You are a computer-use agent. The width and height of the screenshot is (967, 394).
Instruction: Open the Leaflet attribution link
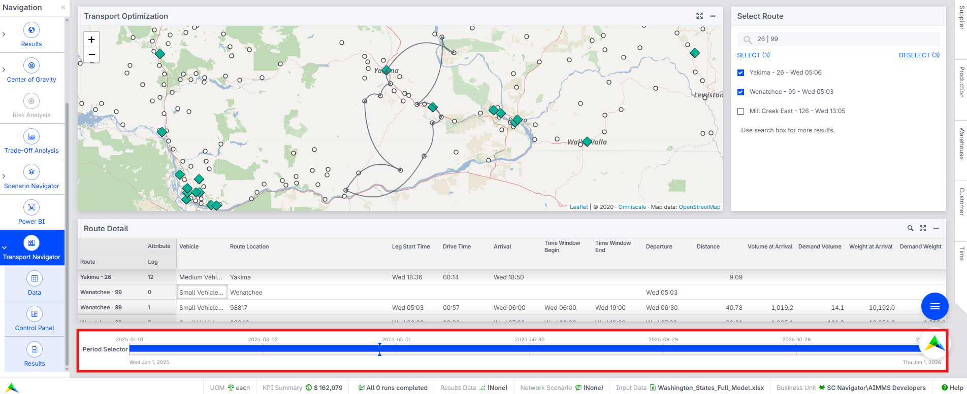click(578, 207)
